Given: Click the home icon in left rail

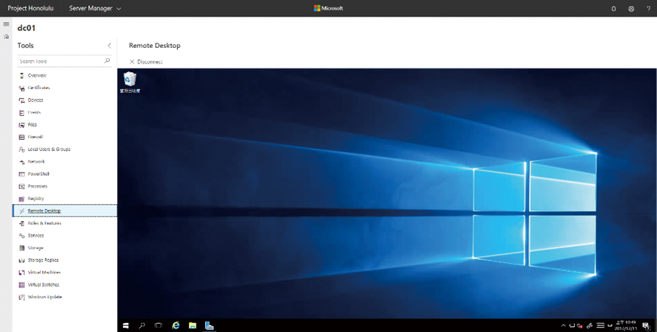Looking at the screenshot, I should pos(7,37).
